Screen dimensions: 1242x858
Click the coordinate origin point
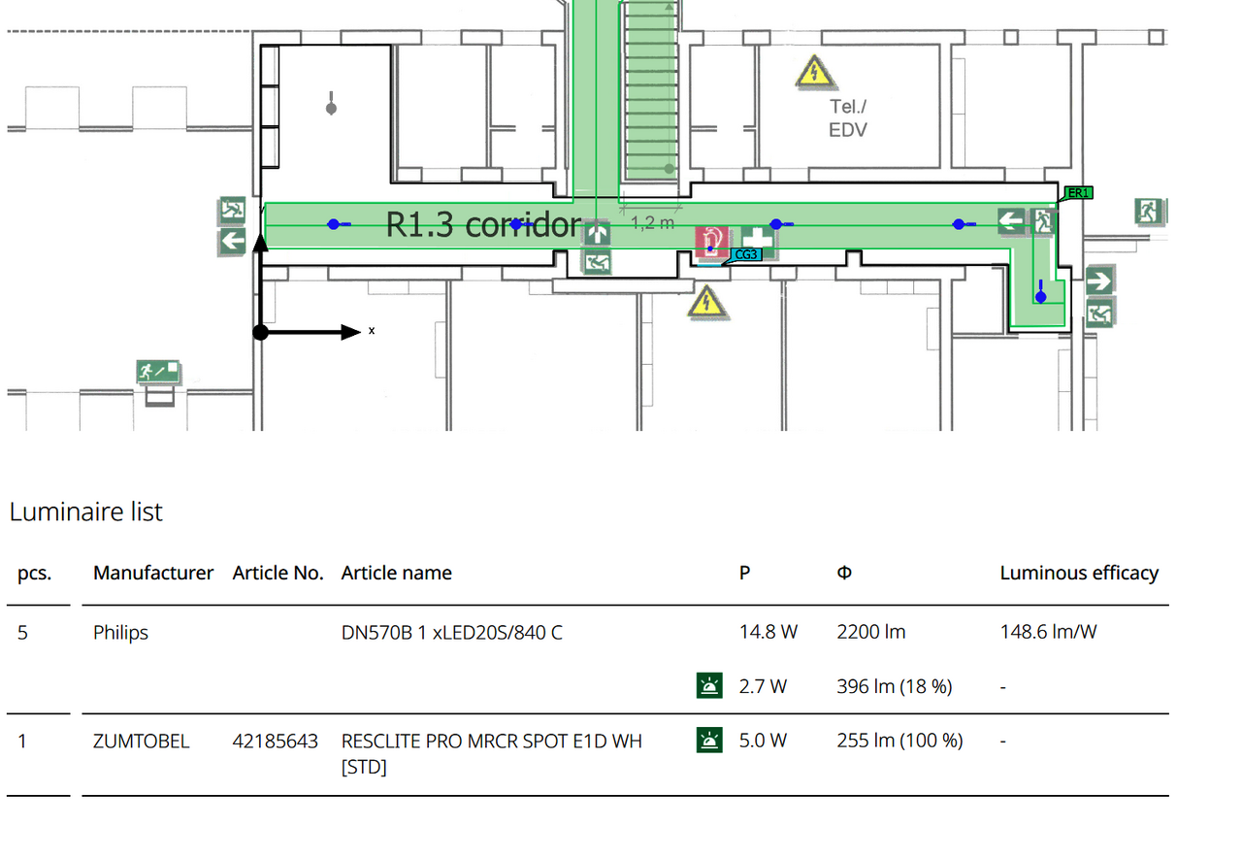[260, 332]
